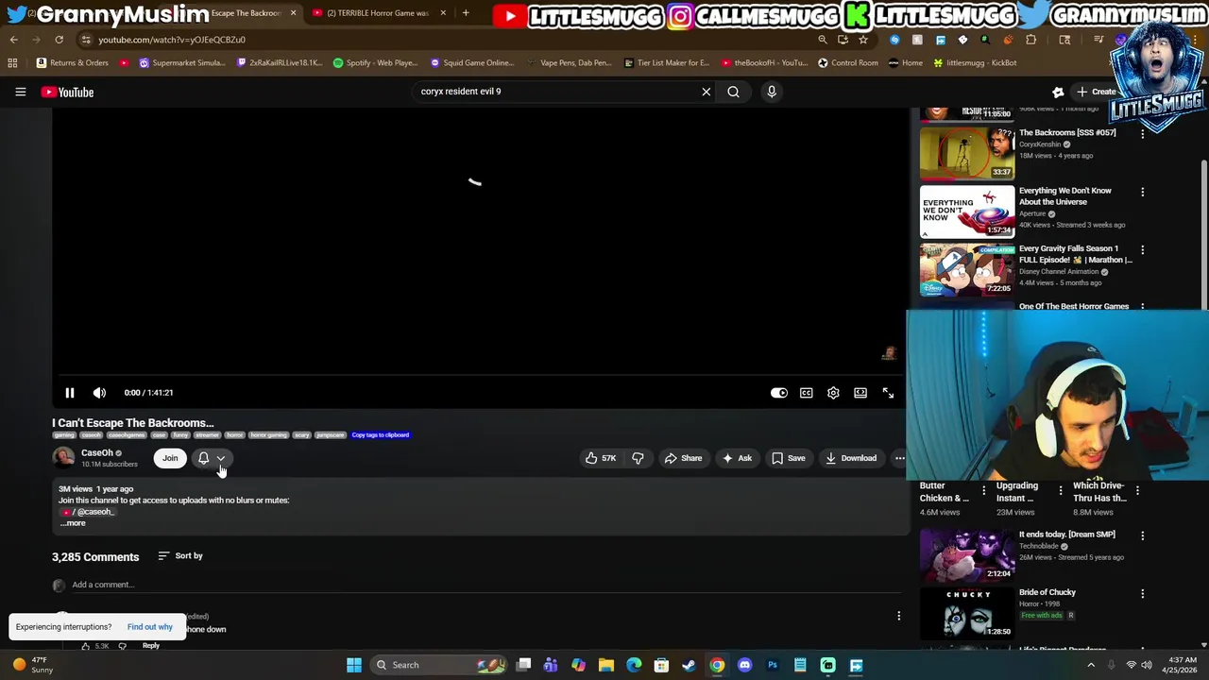The width and height of the screenshot is (1209, 680).
Task: Open options for 'It ends today. [Dream SMP]'
Action: click(x=1142, y=536)
